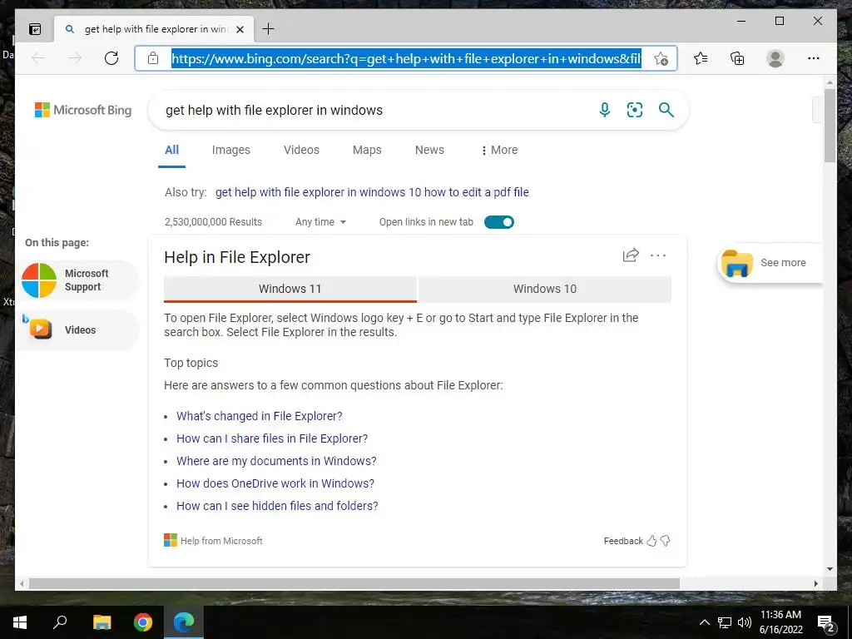Open the volume control

click(x=745, y=622)
